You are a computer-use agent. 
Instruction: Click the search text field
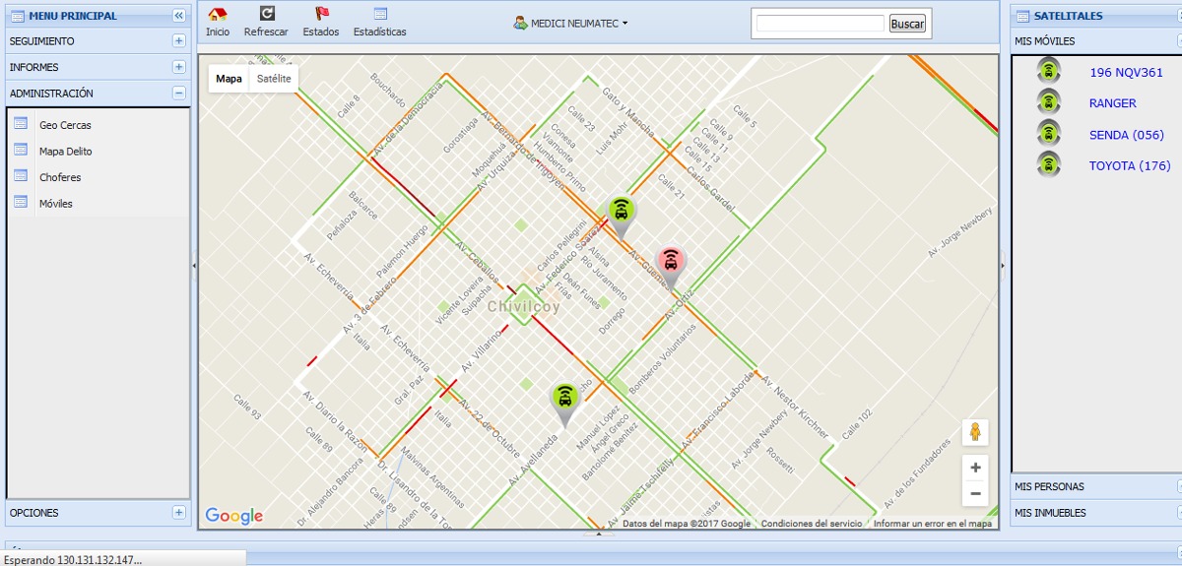click(x=821, y=24)
